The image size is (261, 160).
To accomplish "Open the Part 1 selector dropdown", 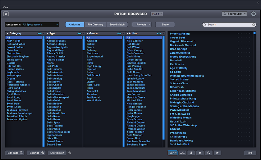I will (x=157, y=14).
